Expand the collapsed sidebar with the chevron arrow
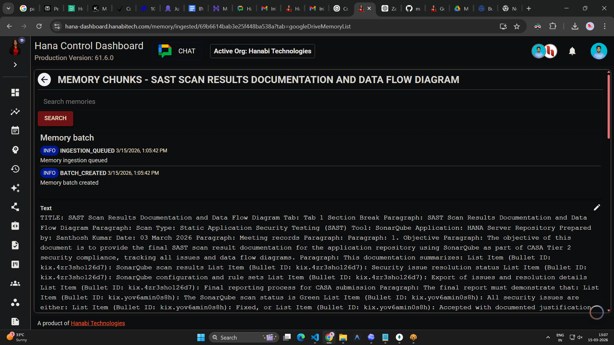The width and height of the screenshot is (614, 345). (15, 65)
